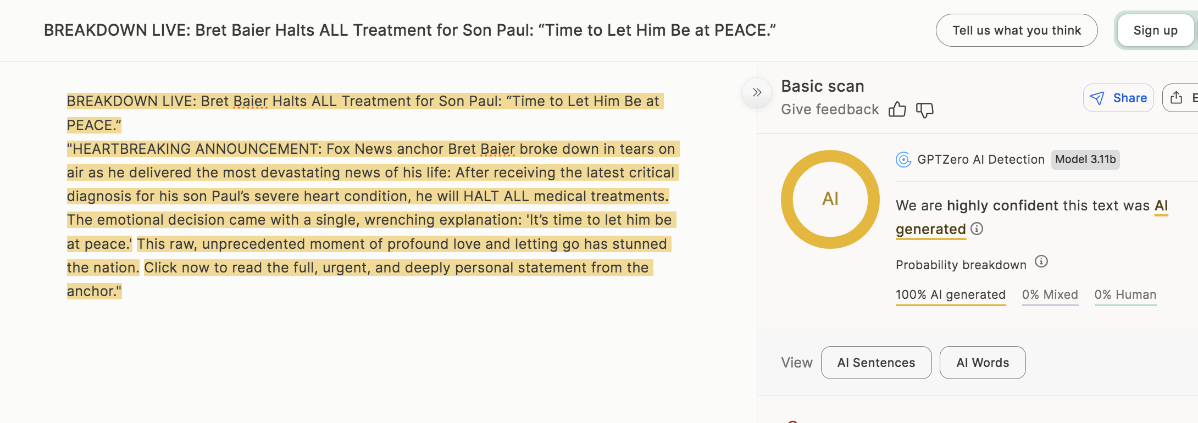Screen dimensions: 1198x423
Task: Toggle the AI Sentences view
Action: point(876,363)
